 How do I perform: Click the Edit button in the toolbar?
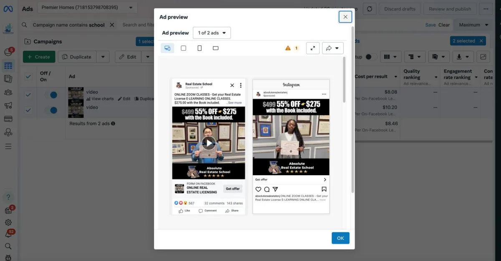pos(128,57)
